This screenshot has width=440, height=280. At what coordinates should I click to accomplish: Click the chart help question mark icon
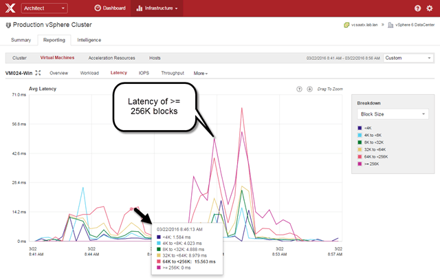299,89
